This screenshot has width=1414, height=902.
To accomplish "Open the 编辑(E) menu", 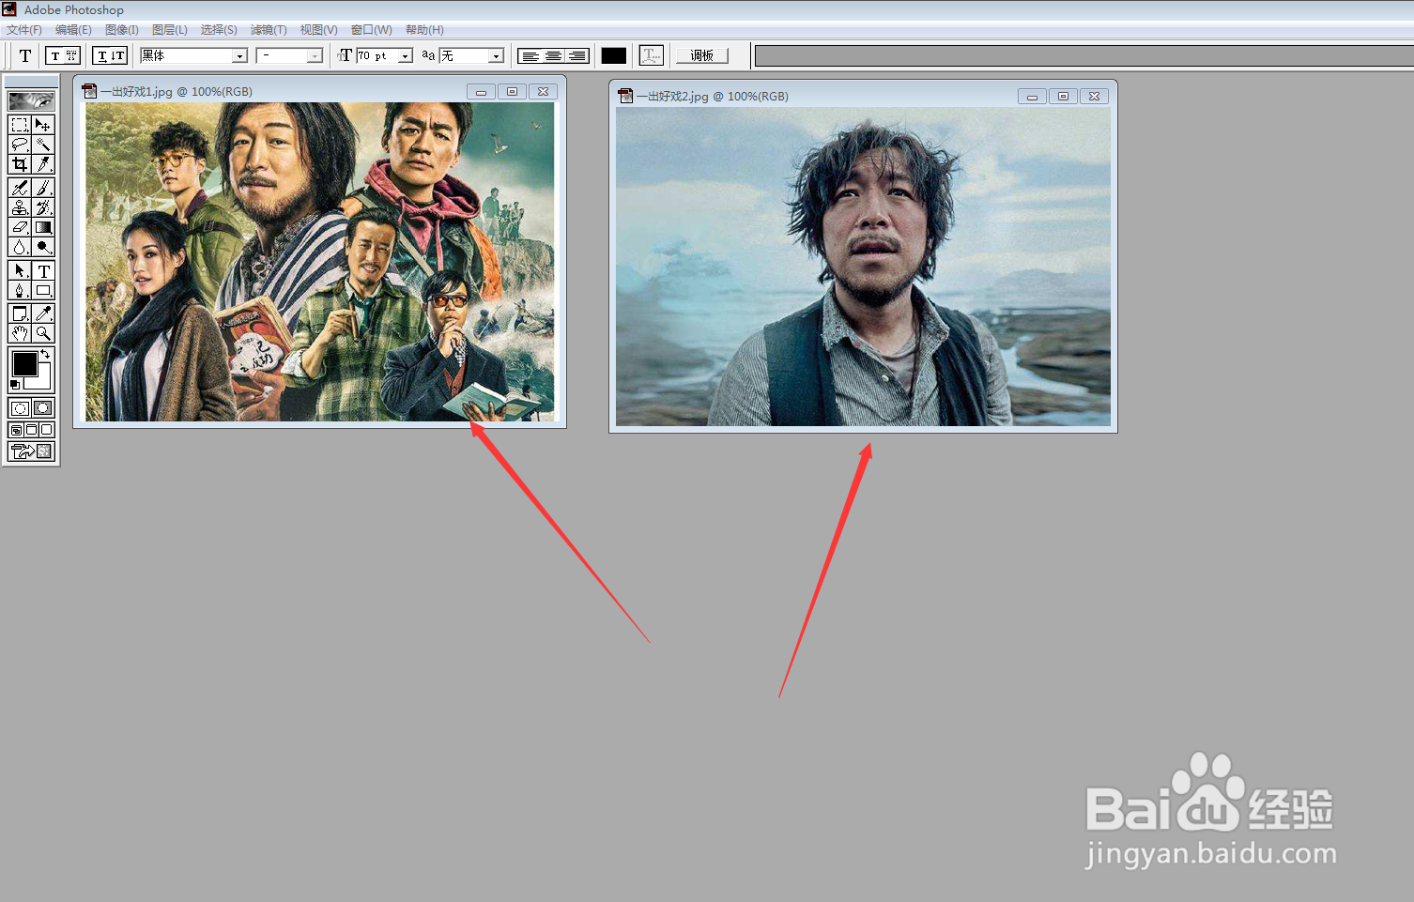I will coord(73,30).
